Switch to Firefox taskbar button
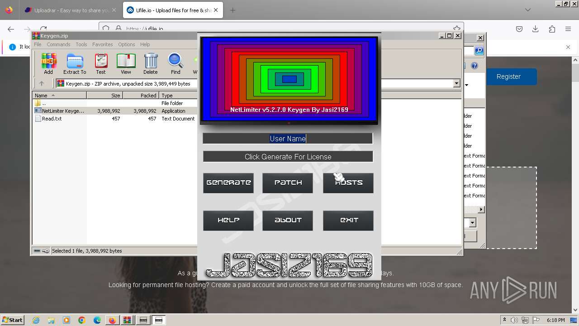 point(112,320)
